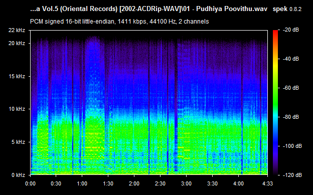
Task: Click the red top of color scale
Action: point(275,32)
